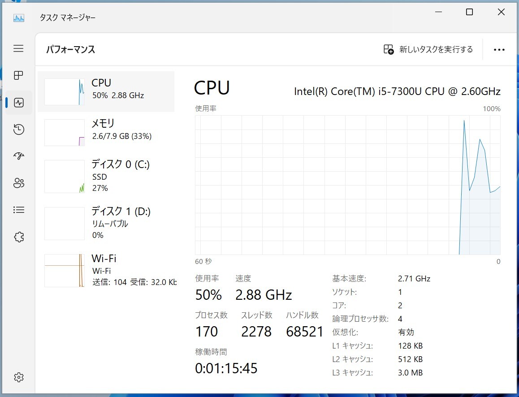Close the Task Manager window

click(x=501, y=12)
